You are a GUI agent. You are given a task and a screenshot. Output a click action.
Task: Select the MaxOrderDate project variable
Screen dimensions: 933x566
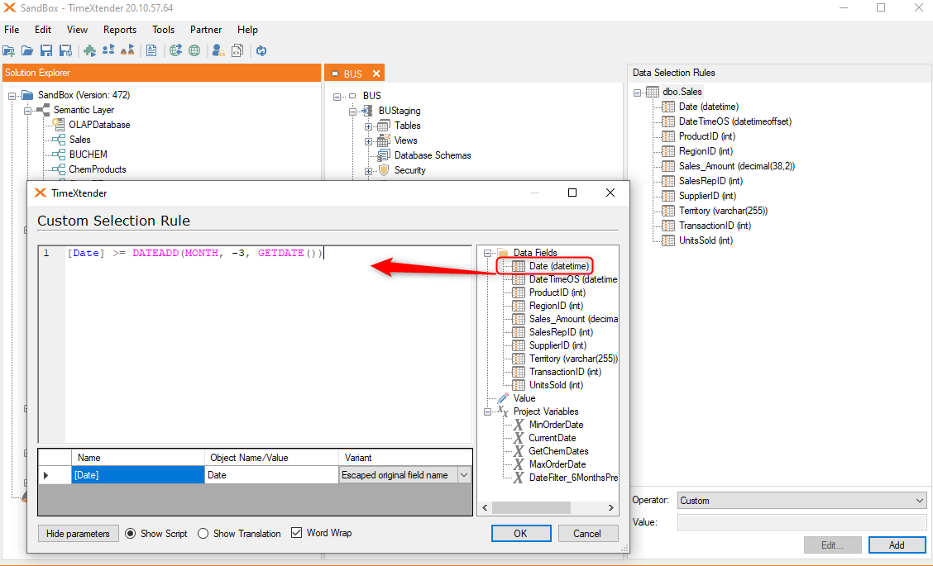click(557, 464)
